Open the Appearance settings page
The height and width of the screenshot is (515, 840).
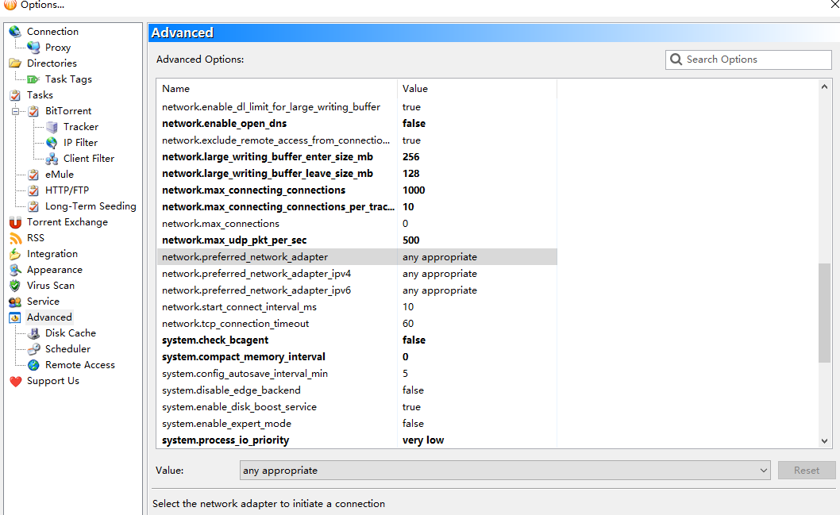tap(54, 270)
